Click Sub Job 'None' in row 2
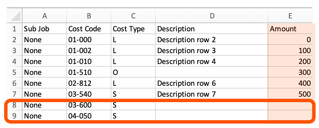Viewport: 319px width, 128px height. pyautogui.click(x=44, y=39)
